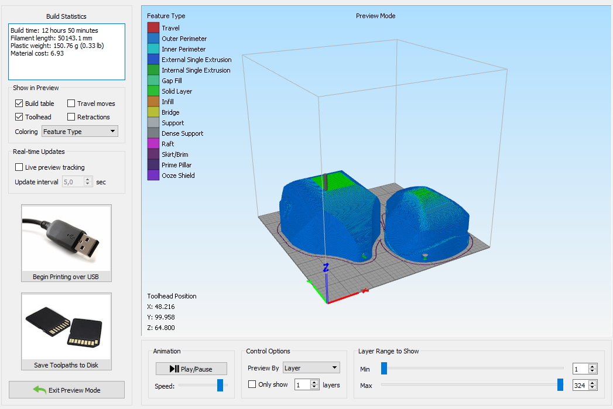Click the USB cable print icon

coord(66,238)
